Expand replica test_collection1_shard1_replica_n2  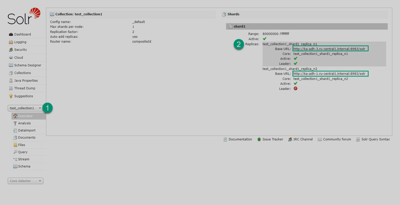[290, 69]
